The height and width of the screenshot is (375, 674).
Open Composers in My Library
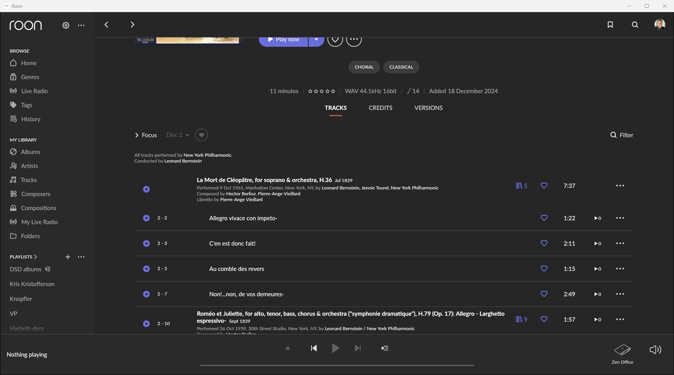pos(30,194)
